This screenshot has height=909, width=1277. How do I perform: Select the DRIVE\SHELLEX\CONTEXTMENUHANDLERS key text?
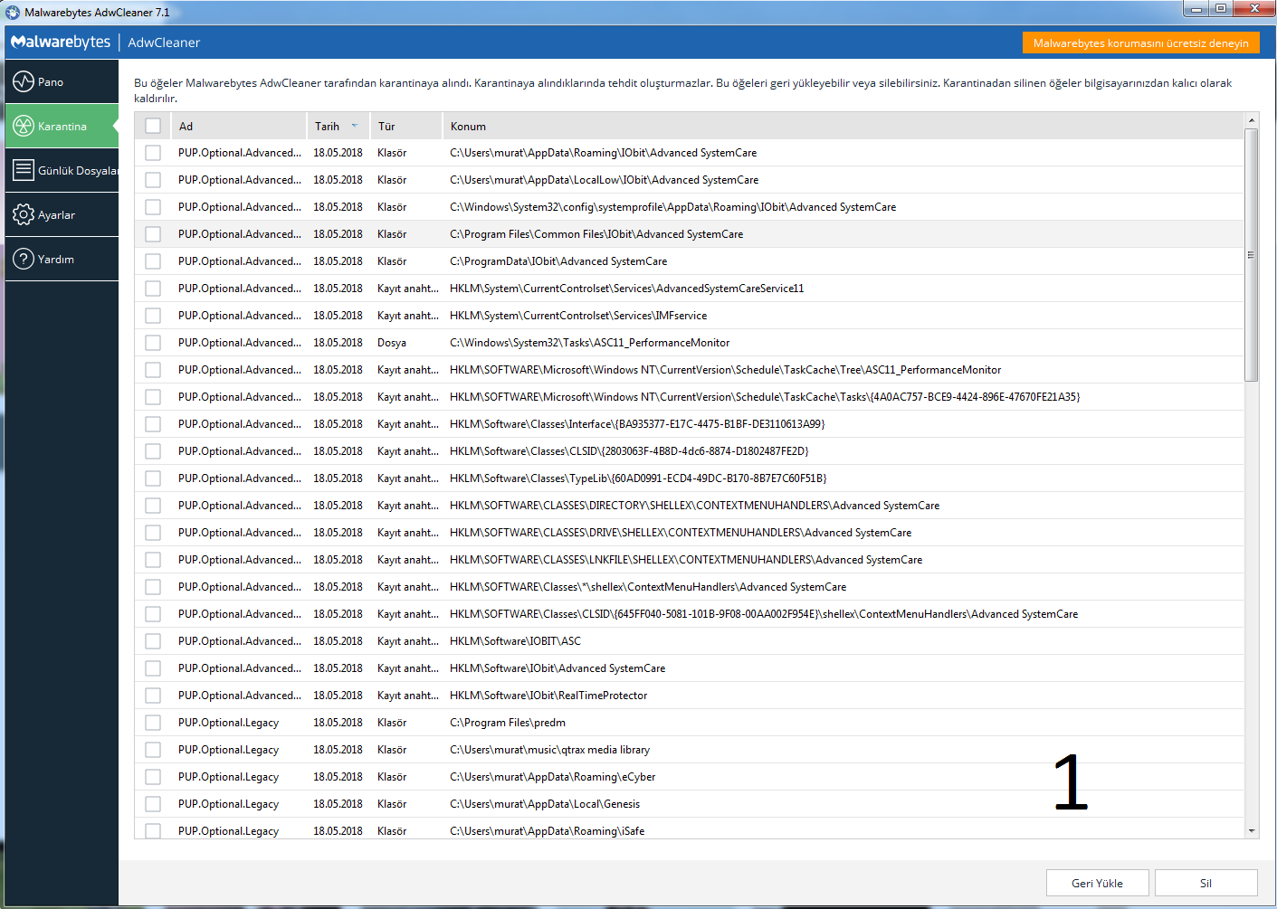pyautogui.click(x=681, y=533)
